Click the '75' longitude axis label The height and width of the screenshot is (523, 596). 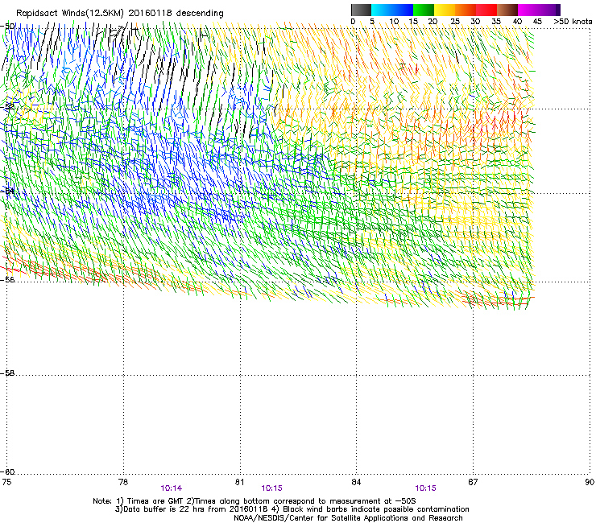pyautogui.click(x=6, y=482)
